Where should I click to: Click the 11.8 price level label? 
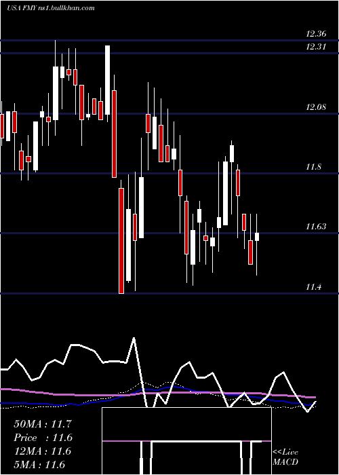313,167
